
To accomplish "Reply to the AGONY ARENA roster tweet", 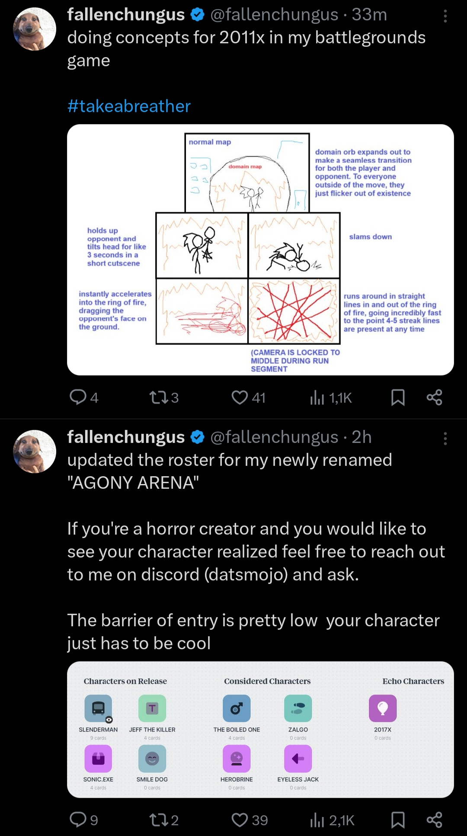I will click(79, 820).
